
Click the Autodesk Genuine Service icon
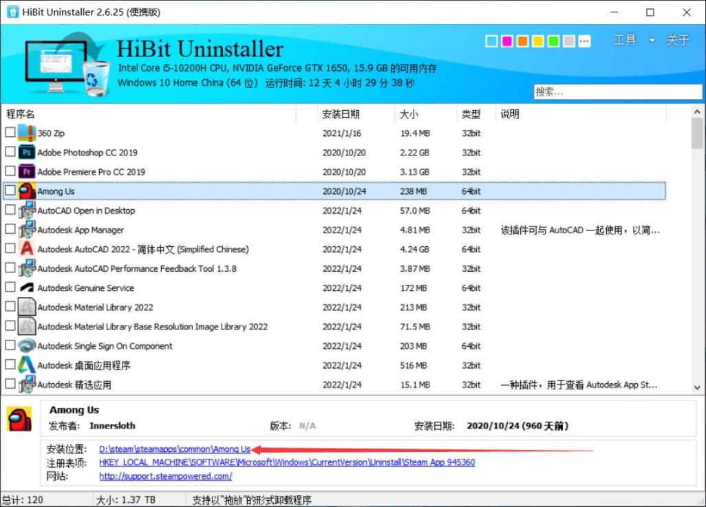(x=27, y=288)
